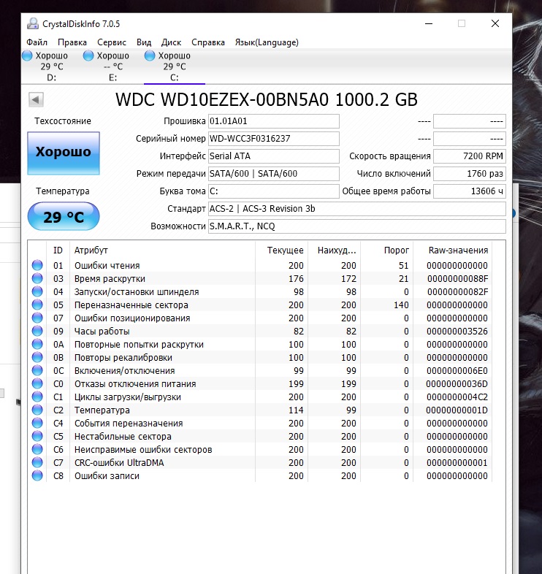Click status orb for C2 Температура row
The height and width of the screenshot is (574, 542).
tap(37, 410)
